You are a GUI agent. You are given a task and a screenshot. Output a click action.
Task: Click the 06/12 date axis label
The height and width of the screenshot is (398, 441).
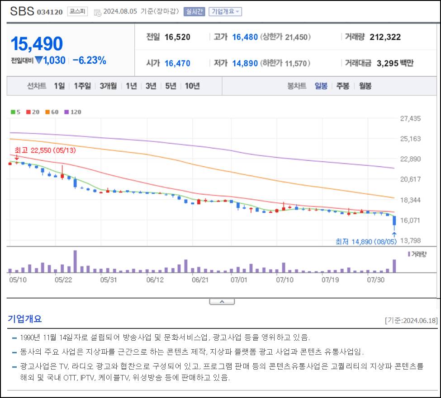click(x=155, y=280)
